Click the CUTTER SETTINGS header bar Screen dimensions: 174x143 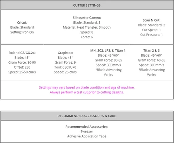point(87,5)
